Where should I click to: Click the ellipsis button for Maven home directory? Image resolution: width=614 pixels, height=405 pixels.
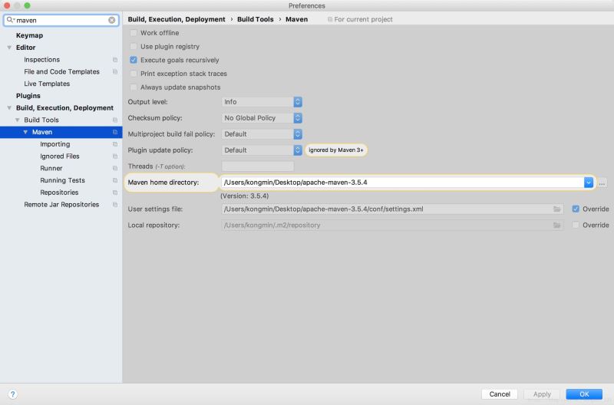pyautogui.click(x=602, y=183)
